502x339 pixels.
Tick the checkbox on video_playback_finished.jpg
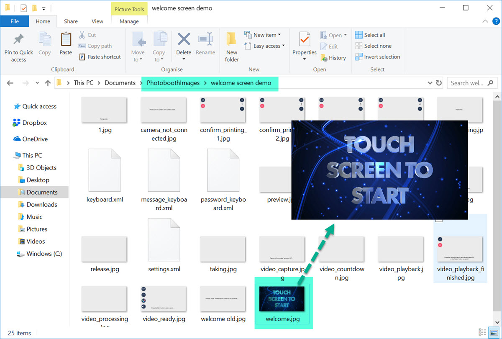pyautogui.click(x=439, y=219)
